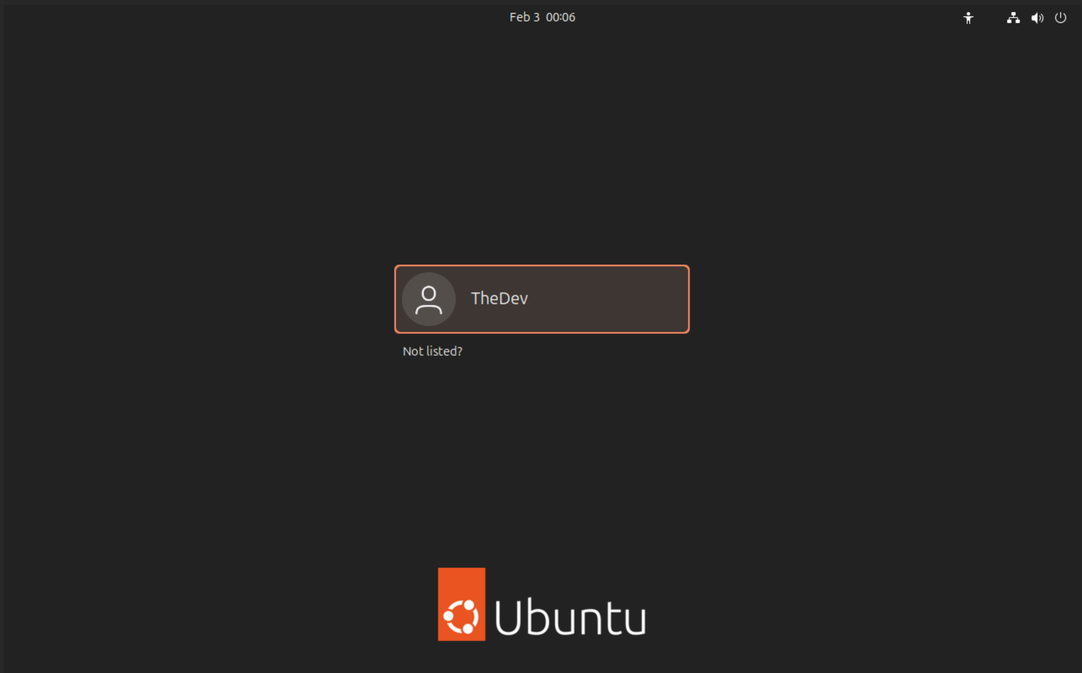
Task: Click the "Feb 3" date text
Action: [x=524, y=17]
